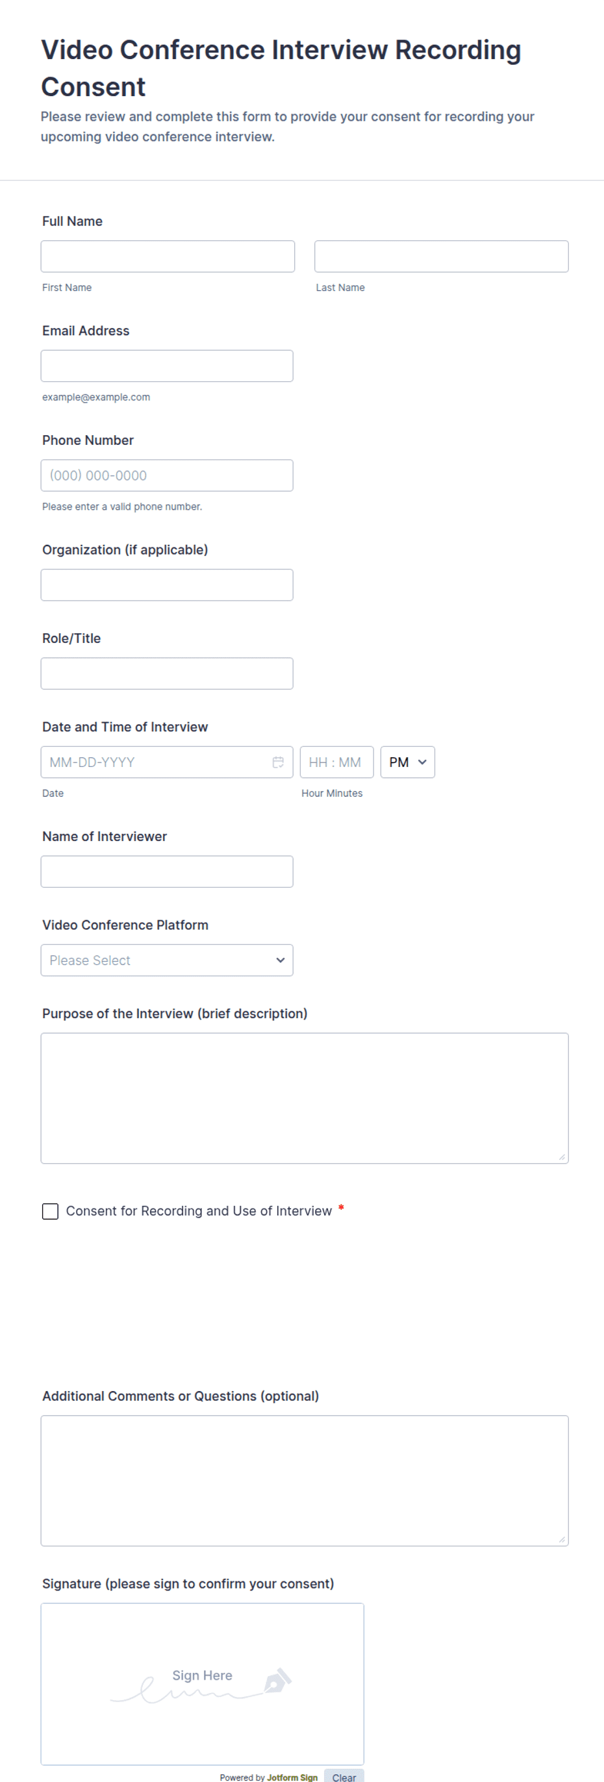Open the Jotform Sign link
Screen dimensions: 604x1782
pyautogui.click(x=292, y=1777)
